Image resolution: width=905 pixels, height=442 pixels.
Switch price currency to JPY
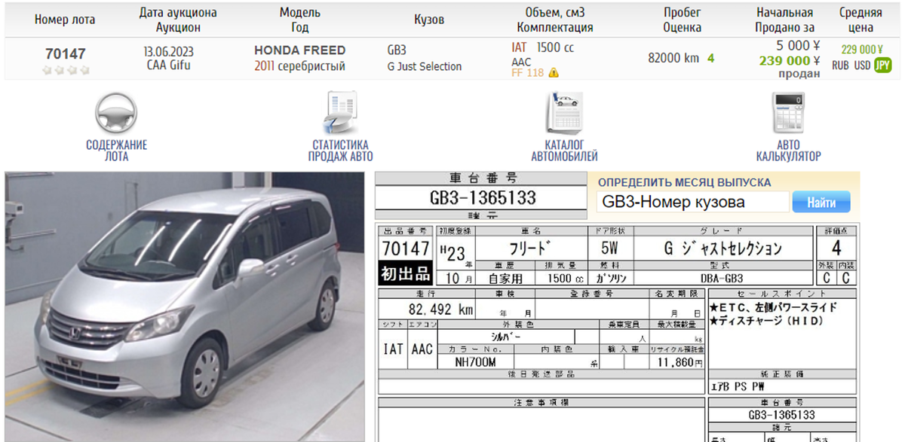(882, 66)
